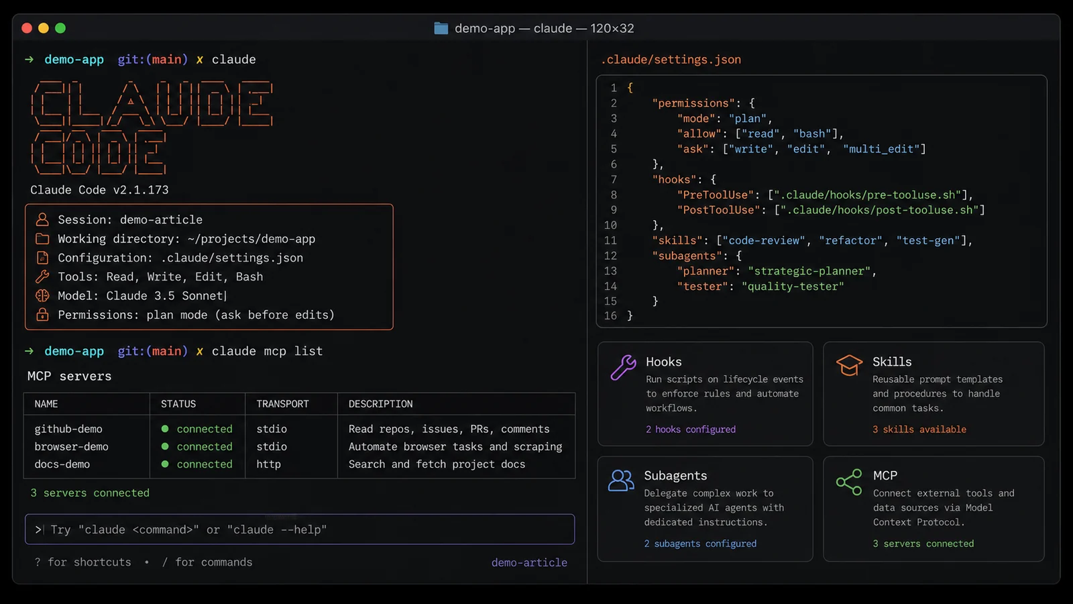The height and width of the screenshot is (604, 1073).
Task: Click "mode": "plan" on line 3
Action: (x=724, y=118)
